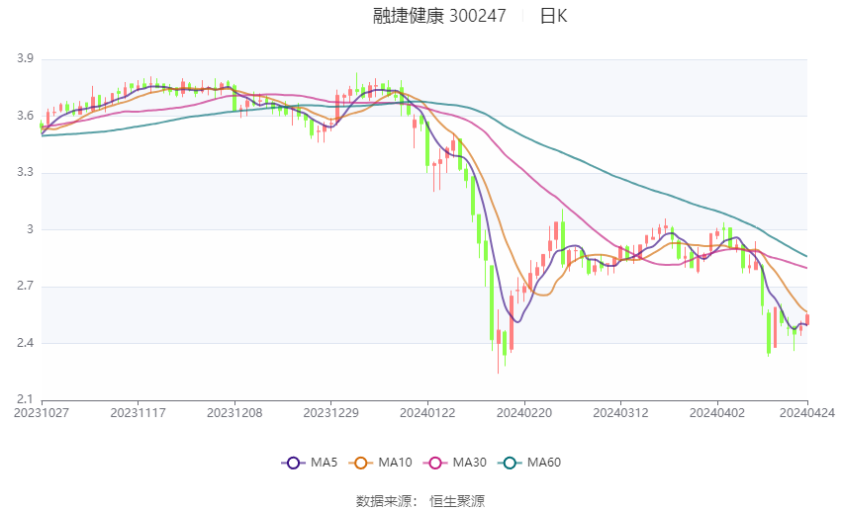This screenshot has width=841, height=511.
Task: Select the 20240424 date axis label
Action: [x=807, y=413]
